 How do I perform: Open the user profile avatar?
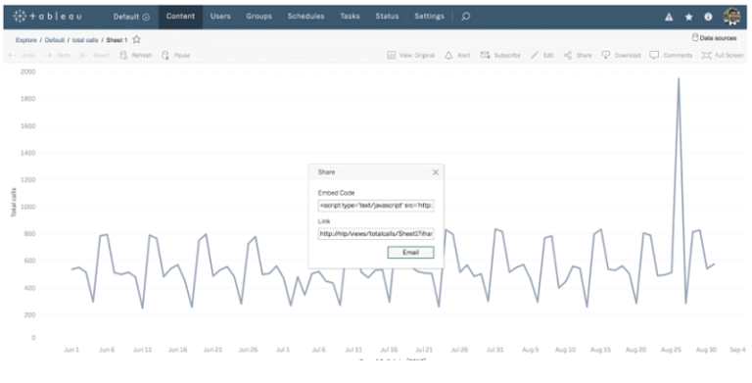(x=731, y=17)
